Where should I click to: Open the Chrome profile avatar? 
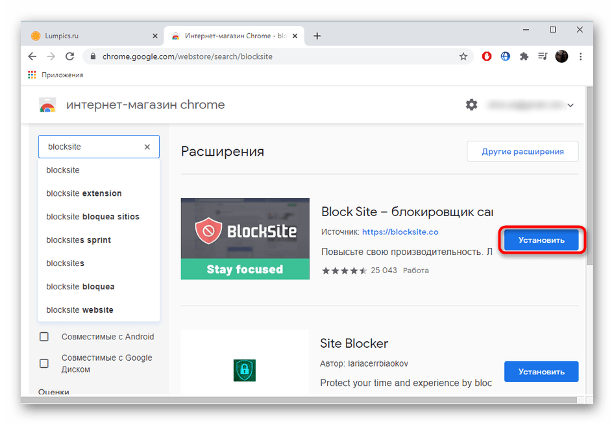coord(561,56)
